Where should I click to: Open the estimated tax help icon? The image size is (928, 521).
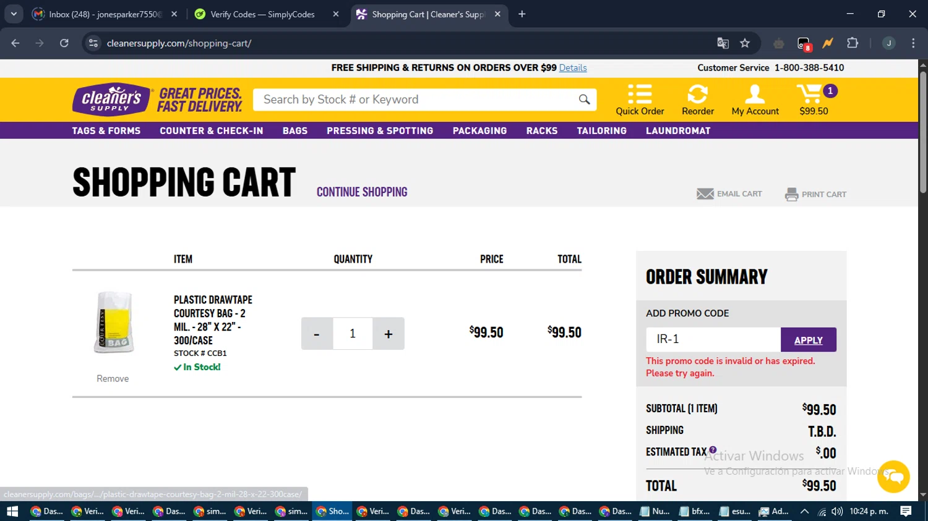pos(713,450)
